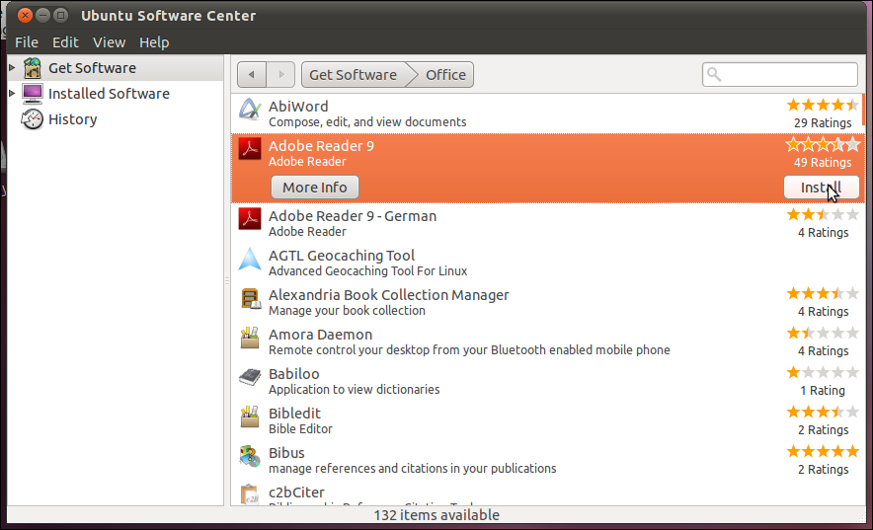
Task: Click the Babiloo dictionary icon
Action: pyautogui.click(x=250, y=377)
